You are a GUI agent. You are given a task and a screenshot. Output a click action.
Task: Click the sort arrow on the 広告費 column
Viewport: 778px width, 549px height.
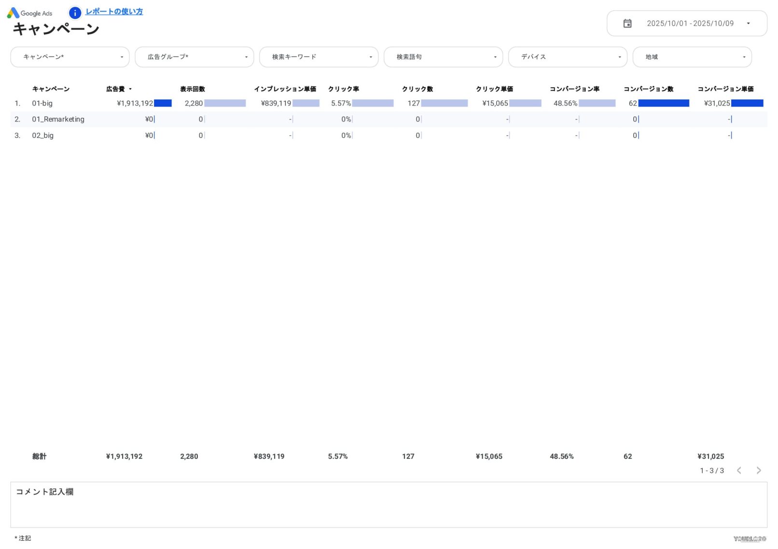click(131, 89)
